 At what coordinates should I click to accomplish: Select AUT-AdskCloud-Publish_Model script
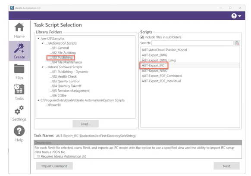coord(164,50)
